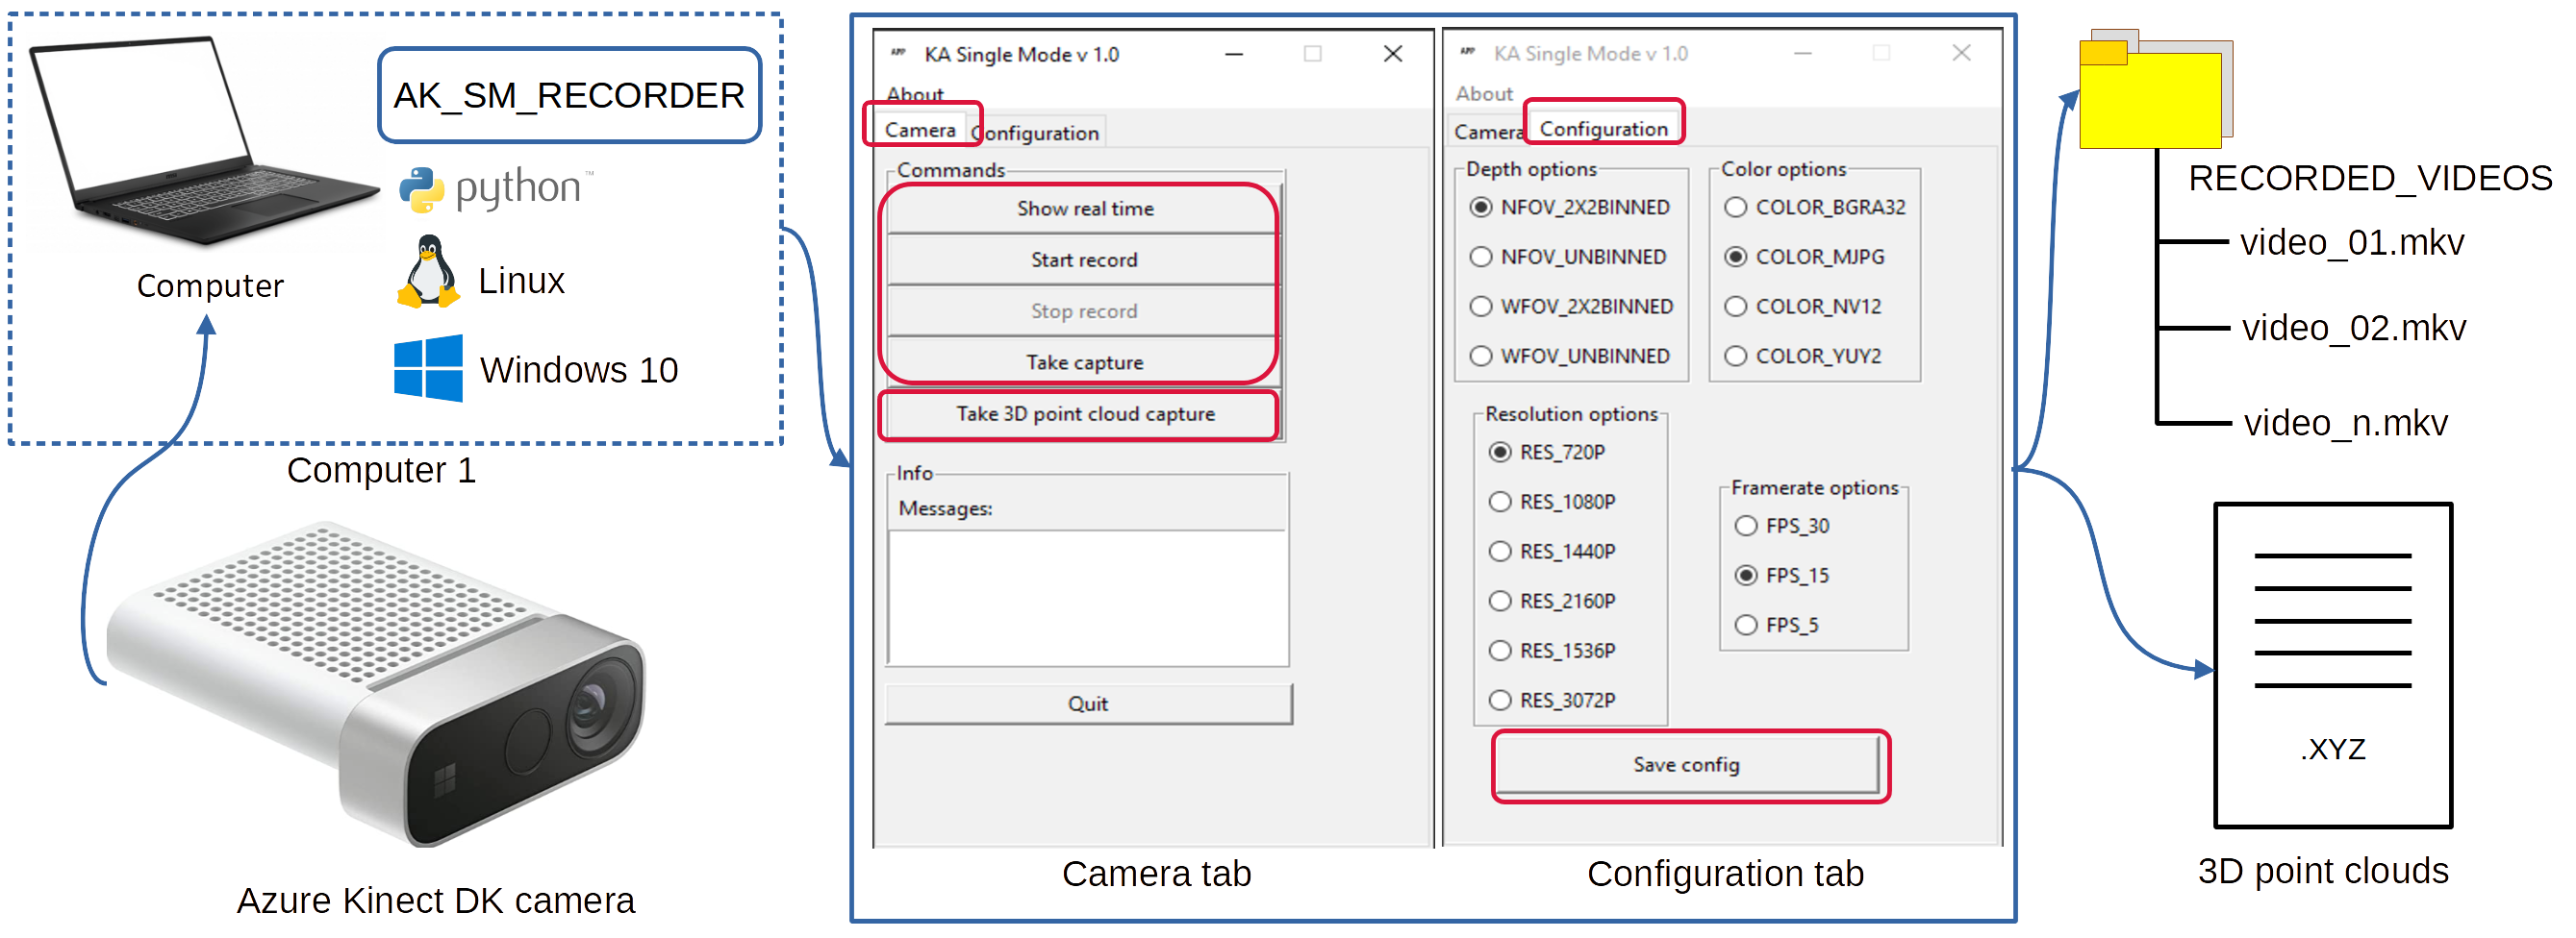The height and width of the screenshot is (938, 2576).
Task: Click the Show real time button
Action: (x=1085, y=209)
